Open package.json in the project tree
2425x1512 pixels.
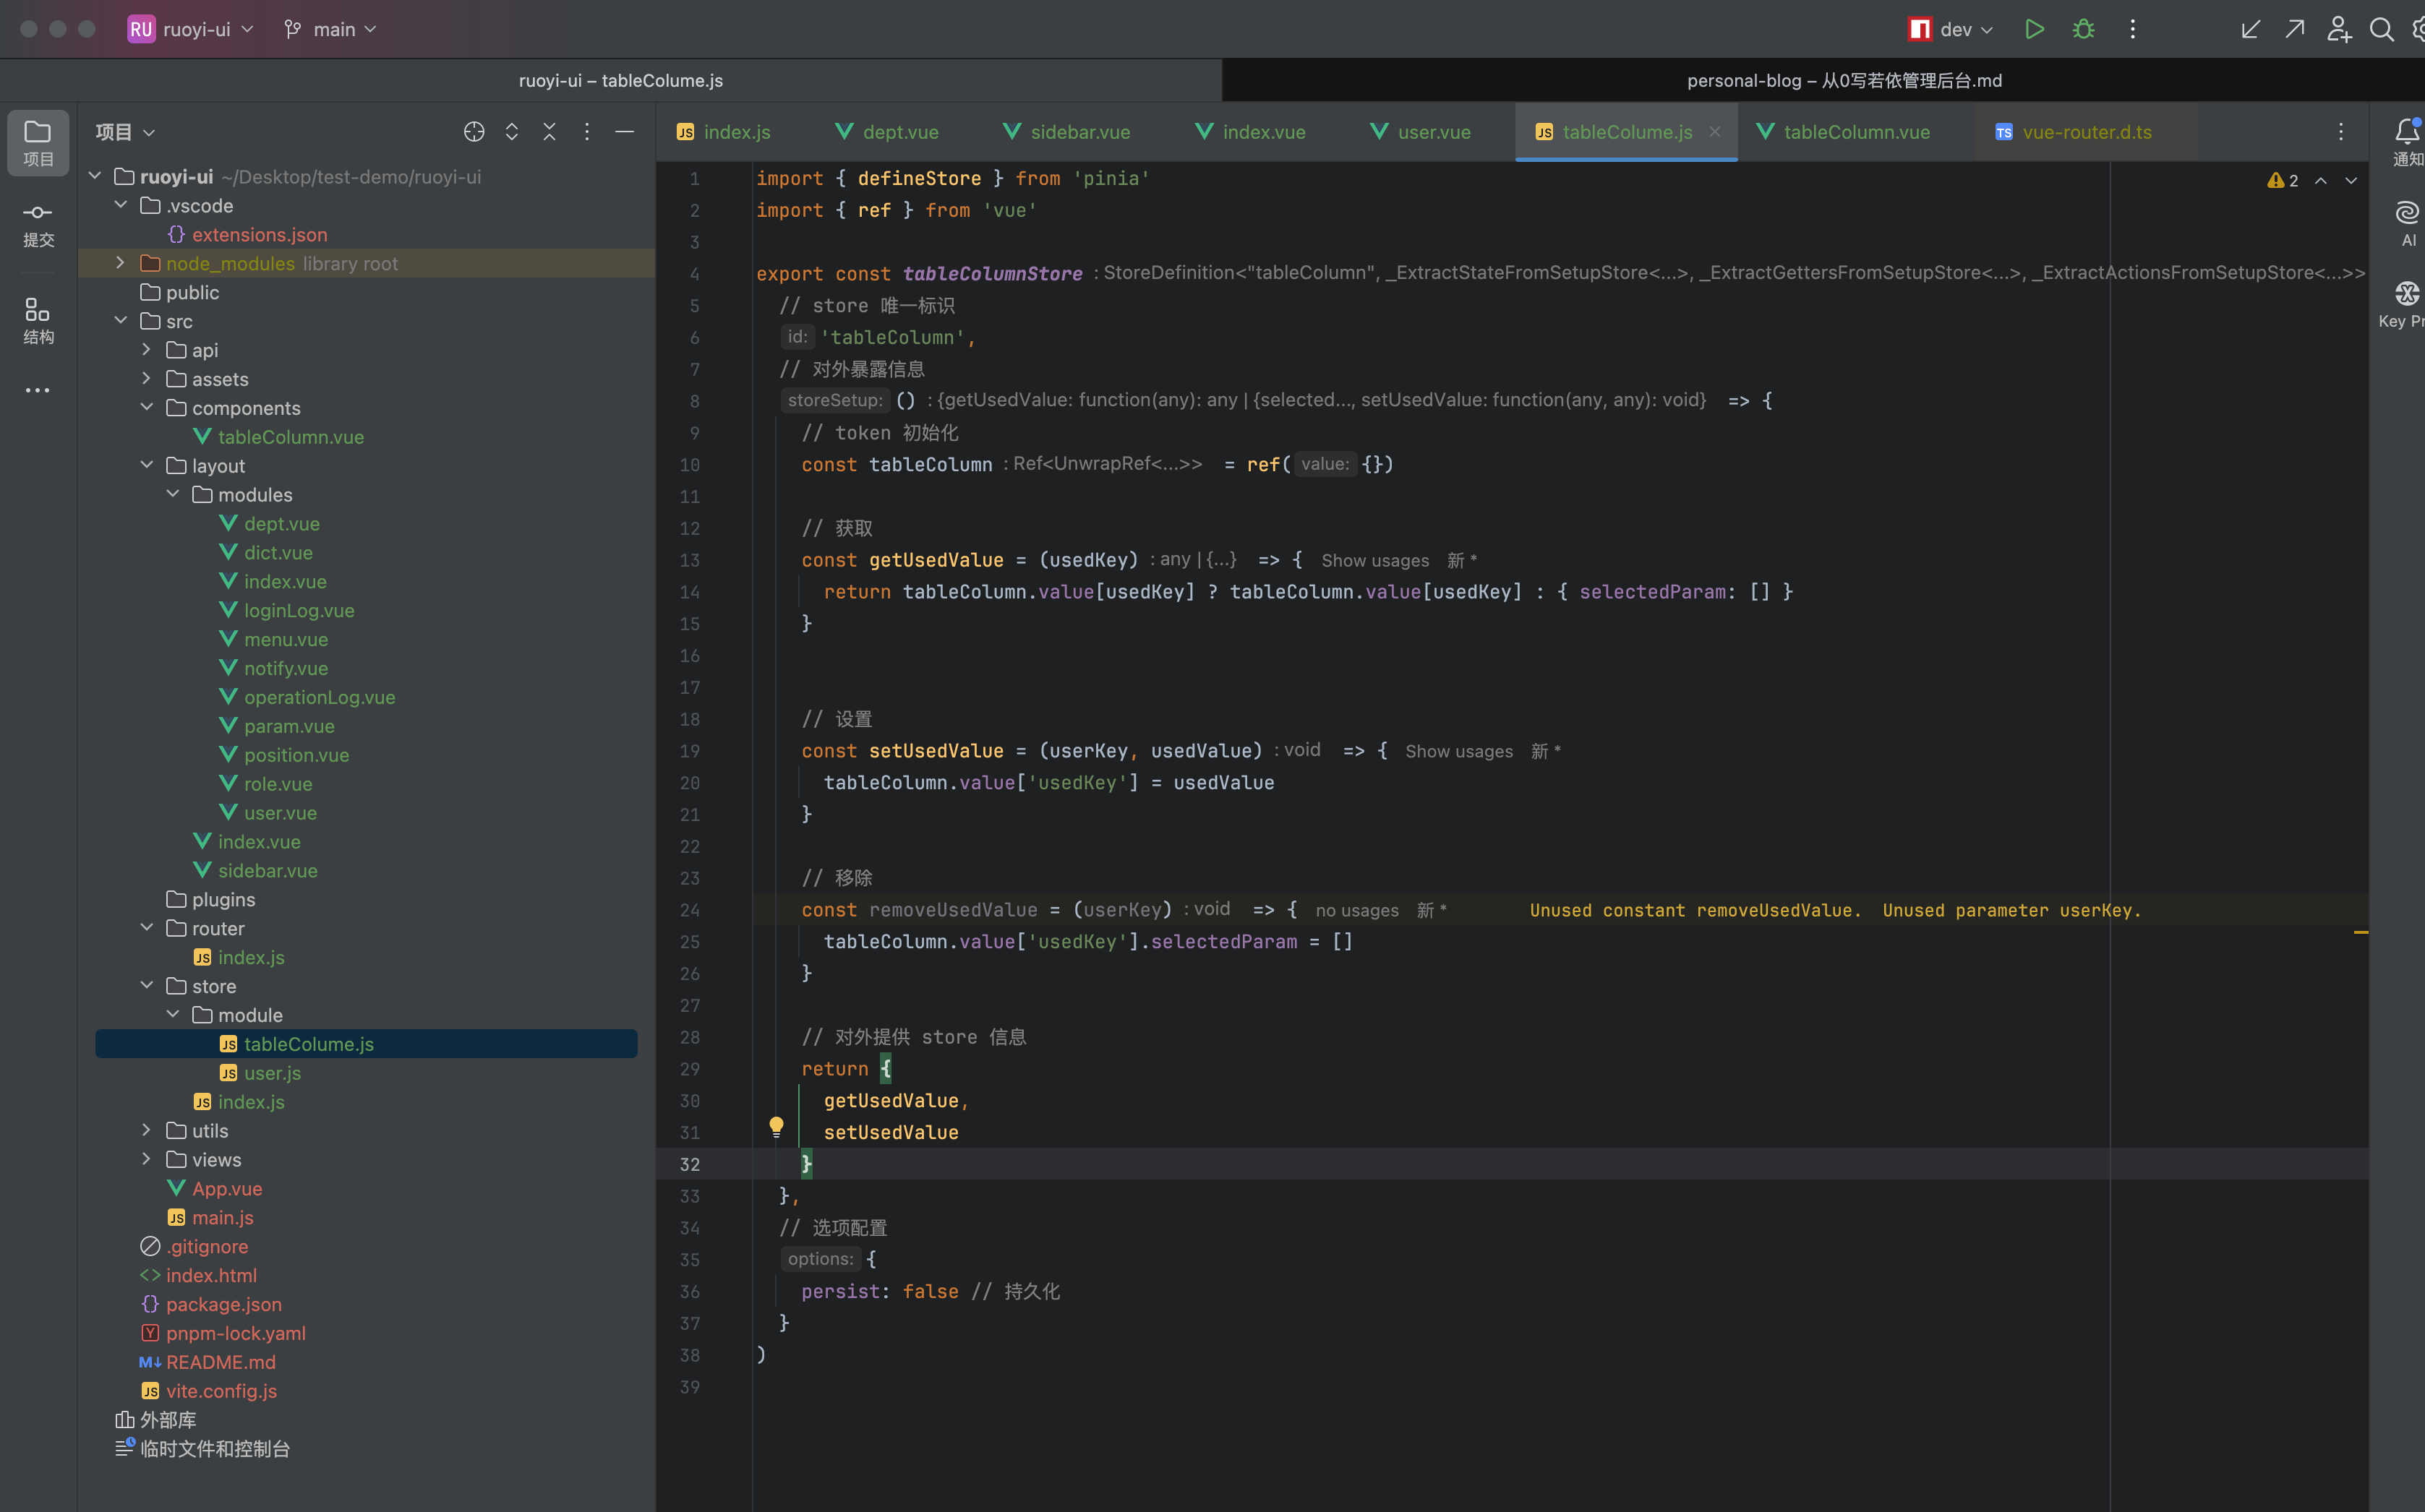[224, 1304]
